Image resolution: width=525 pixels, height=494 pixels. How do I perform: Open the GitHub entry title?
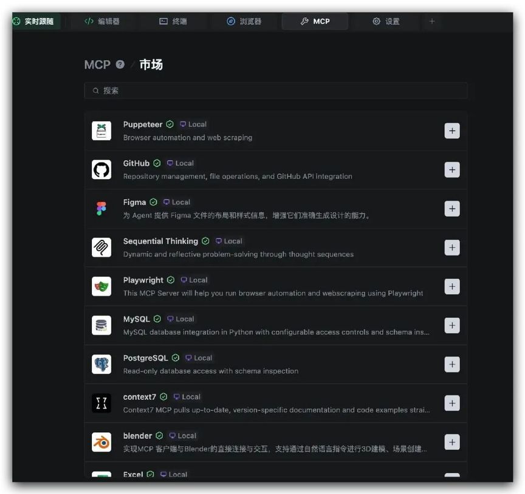[136, 163]
